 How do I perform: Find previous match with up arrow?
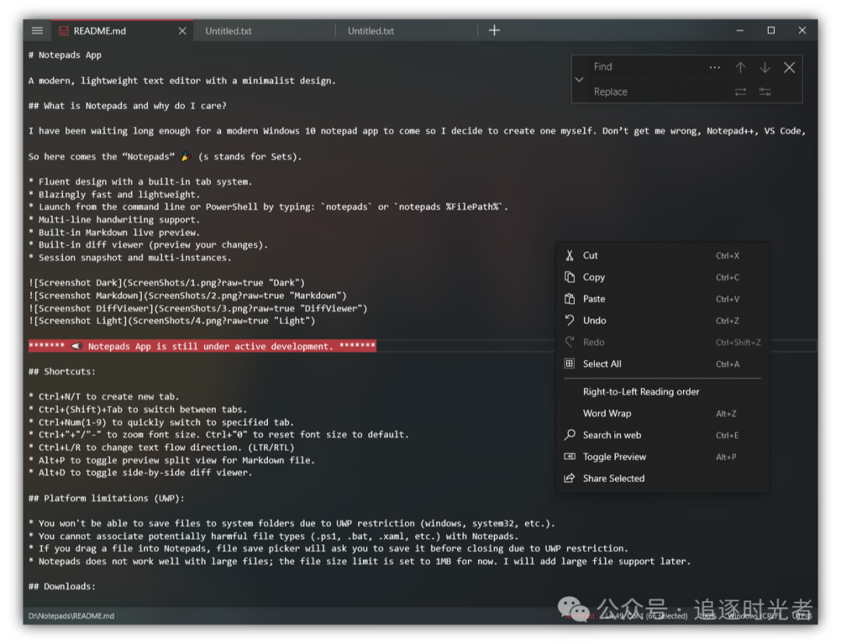coord(741,67)
